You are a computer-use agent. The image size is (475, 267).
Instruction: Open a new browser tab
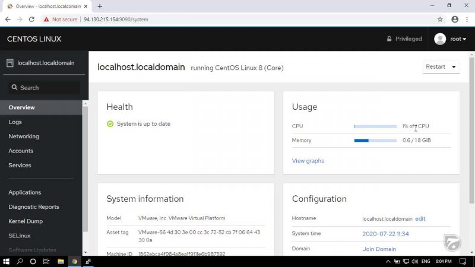click(100, 6)
